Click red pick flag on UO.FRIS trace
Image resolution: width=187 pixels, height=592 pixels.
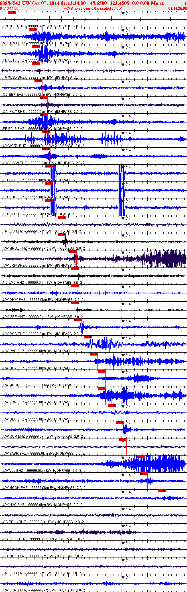point(49,166)
